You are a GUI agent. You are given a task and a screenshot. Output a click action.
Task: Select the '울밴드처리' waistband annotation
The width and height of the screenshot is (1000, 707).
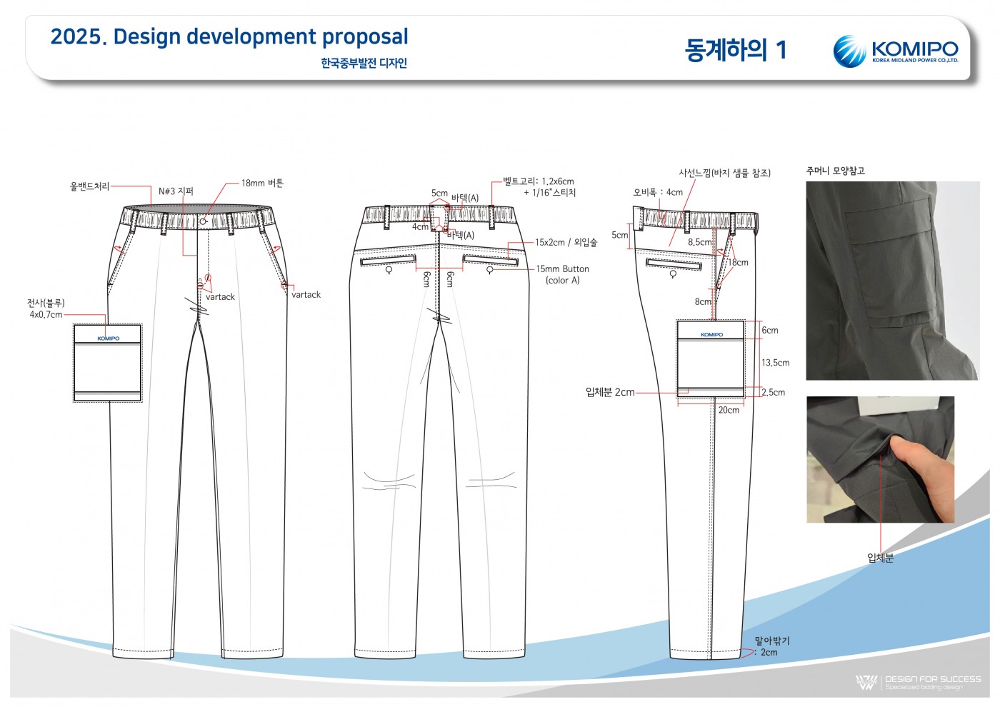[x=89, y=186]
